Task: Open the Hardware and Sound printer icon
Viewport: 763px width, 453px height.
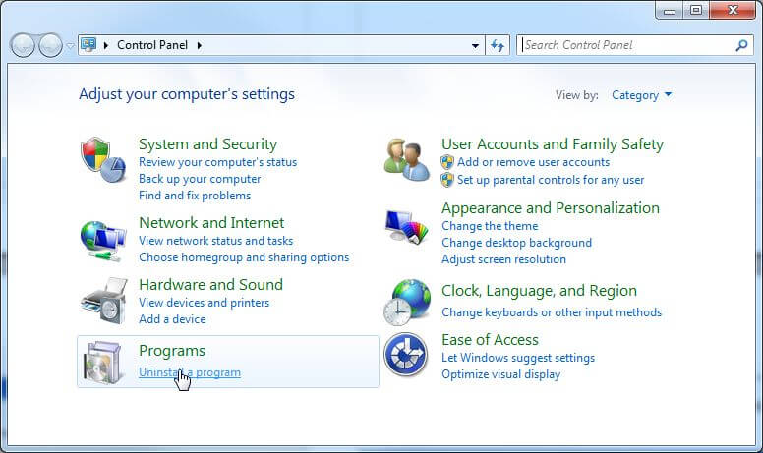Action: (104, 301)
